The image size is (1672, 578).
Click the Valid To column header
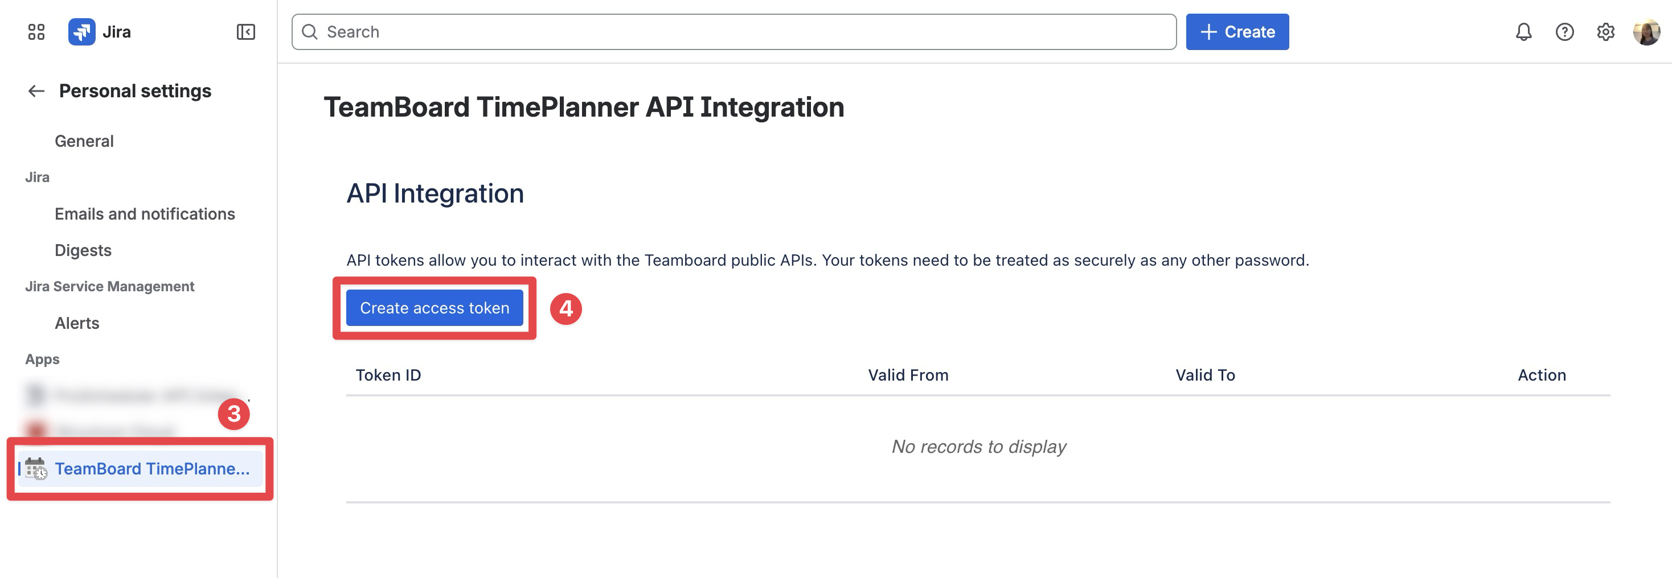pos(1204,375)
